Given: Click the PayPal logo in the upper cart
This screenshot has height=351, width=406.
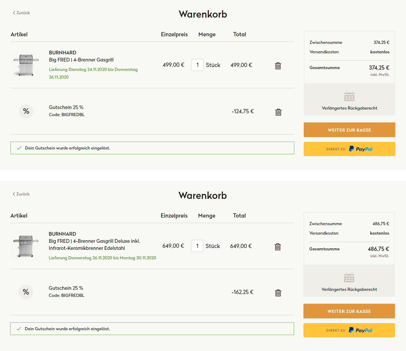Looking at the screenshot, I should 361,149.
